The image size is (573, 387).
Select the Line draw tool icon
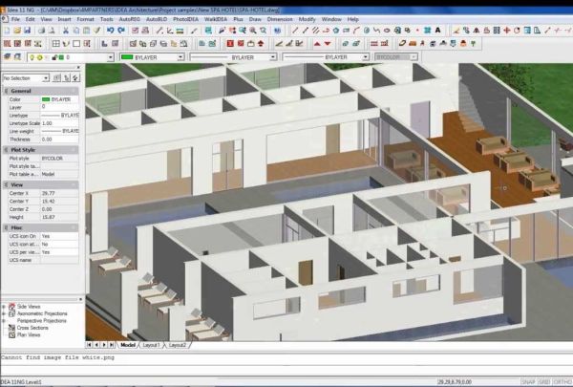(x=295, y=31)
